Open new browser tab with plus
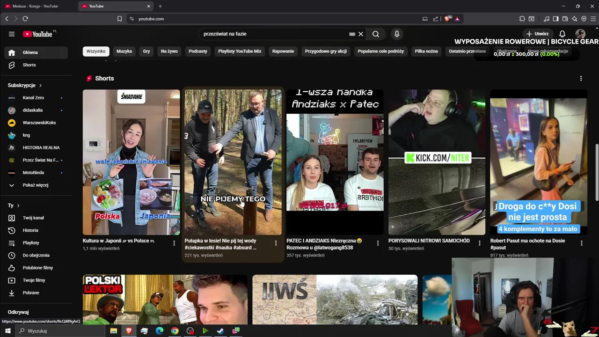 click(160, 6)
